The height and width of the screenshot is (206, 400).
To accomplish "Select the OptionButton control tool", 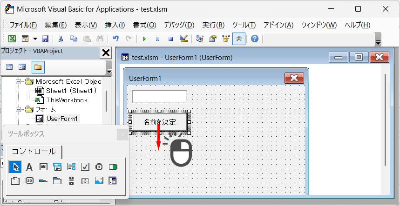I will point(99,167).
